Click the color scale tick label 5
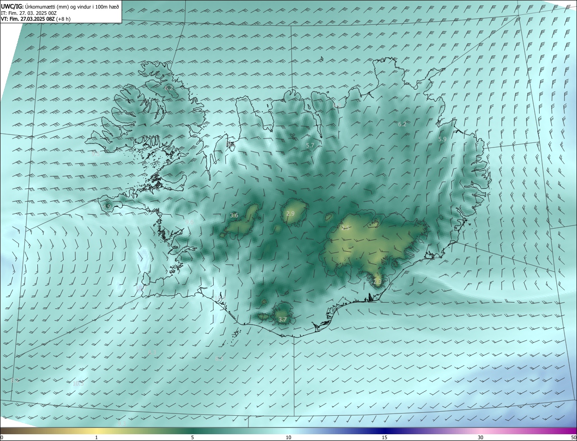 click(192, 437)
